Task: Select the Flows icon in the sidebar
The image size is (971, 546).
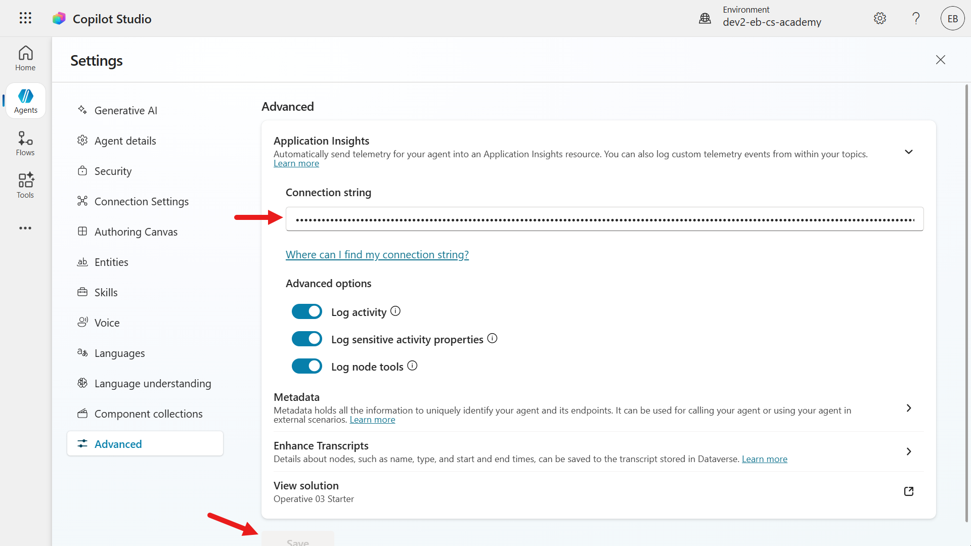Action: (25, 143)
